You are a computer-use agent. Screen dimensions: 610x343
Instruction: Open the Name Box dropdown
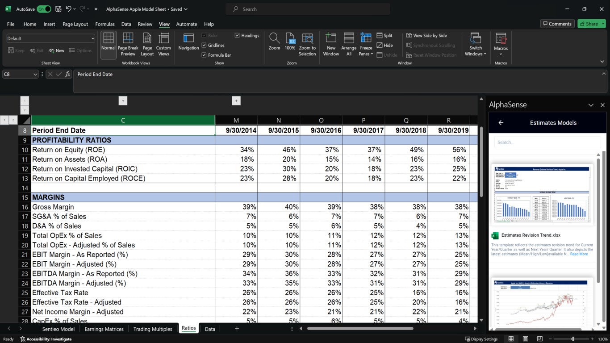point(35,75)
